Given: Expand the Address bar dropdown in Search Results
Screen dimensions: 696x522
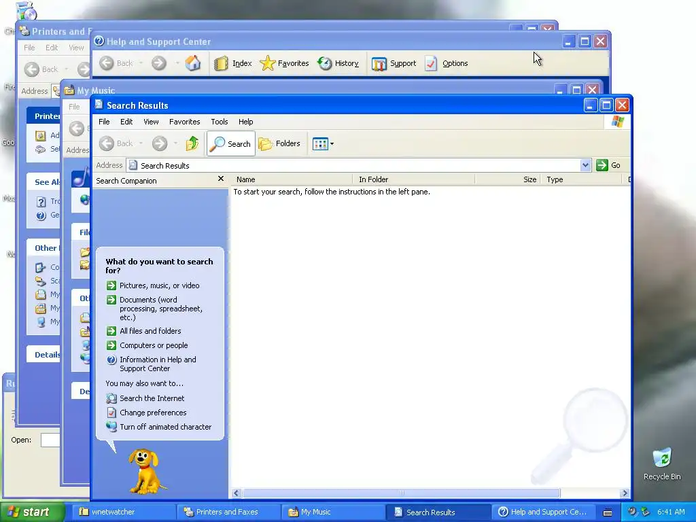Looking at the screenshot, I should (585, 165).
